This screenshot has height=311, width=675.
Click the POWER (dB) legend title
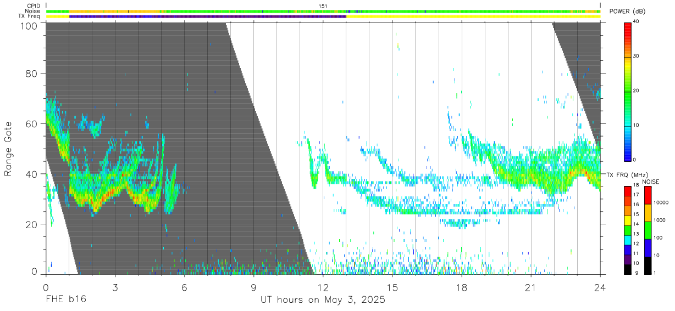pos(627,12)
